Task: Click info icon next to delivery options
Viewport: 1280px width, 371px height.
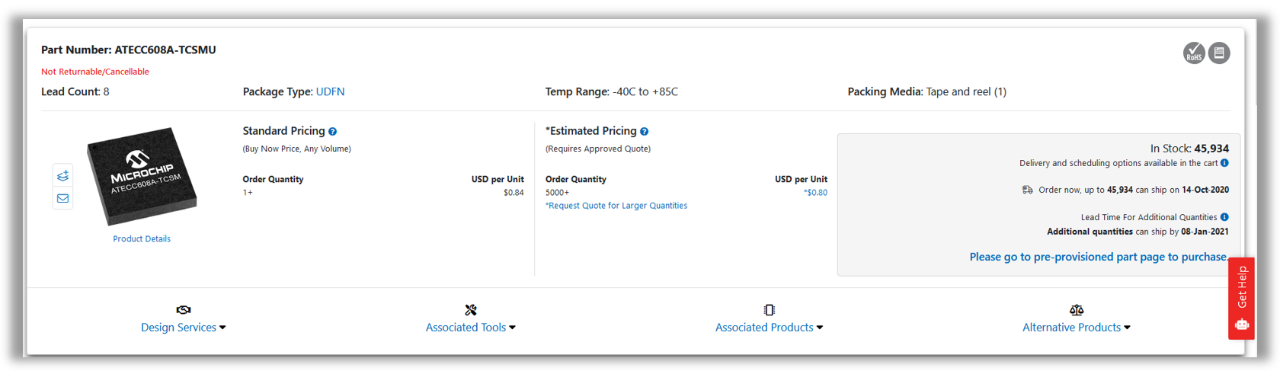Action: tap(1224, 163)
